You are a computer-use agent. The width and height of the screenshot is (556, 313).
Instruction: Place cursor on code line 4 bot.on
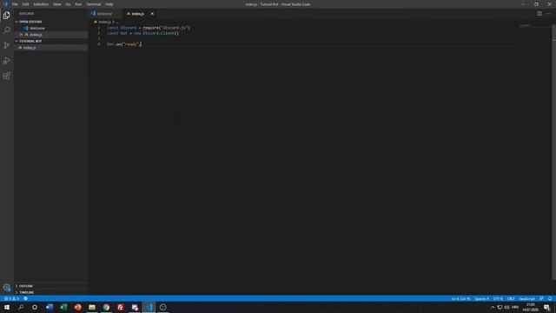point(124,44)
